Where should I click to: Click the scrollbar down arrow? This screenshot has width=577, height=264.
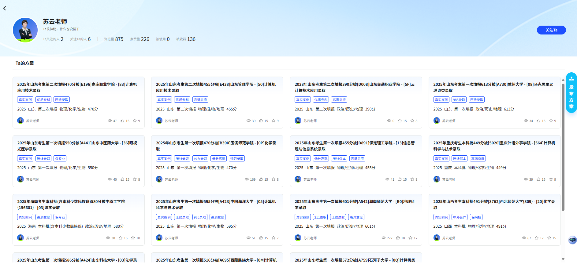click(563, 259)
